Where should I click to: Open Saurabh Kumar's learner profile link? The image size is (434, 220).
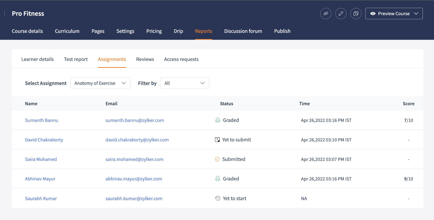click(41, 198)
